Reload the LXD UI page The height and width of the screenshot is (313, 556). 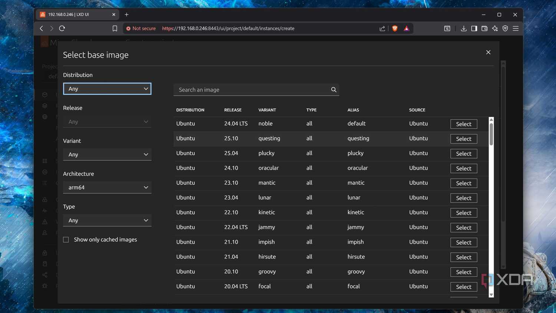pos(62,29)
